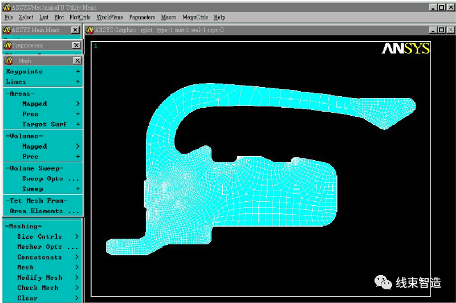The width and height of the screenshot is (456, 303).
Task: Click the ANSYS logo icon in Utility Menu title bar
Action: [7, 7]
